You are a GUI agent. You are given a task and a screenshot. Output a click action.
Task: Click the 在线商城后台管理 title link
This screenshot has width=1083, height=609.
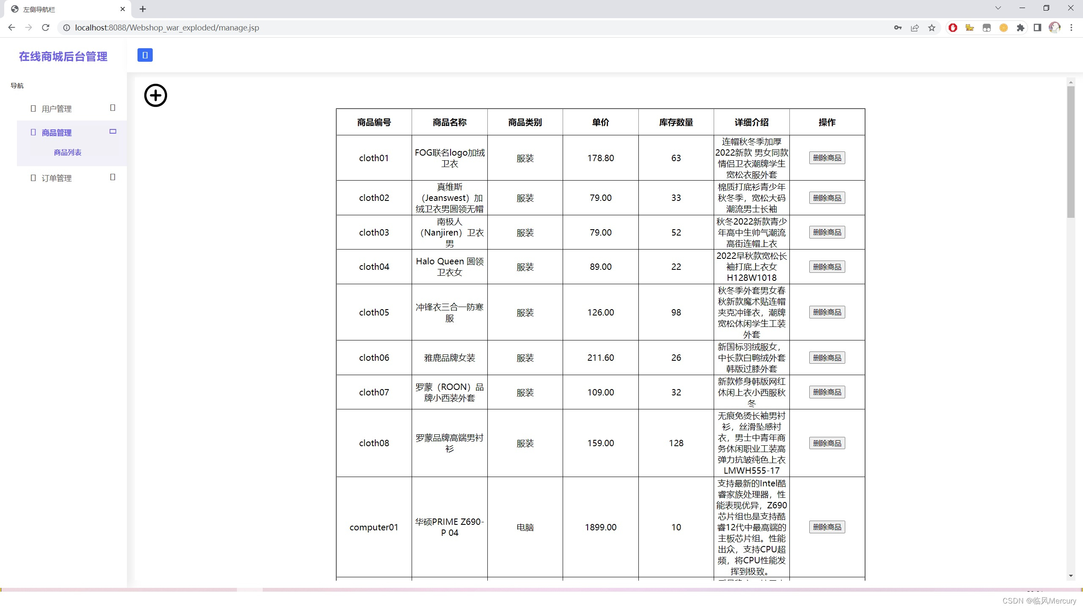(63, 57)
